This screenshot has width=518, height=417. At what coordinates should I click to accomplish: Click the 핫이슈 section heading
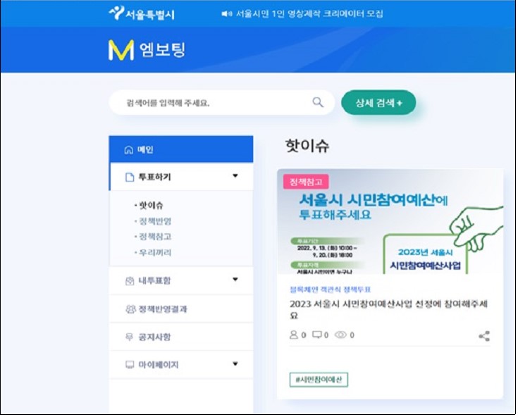click(307, 146)
